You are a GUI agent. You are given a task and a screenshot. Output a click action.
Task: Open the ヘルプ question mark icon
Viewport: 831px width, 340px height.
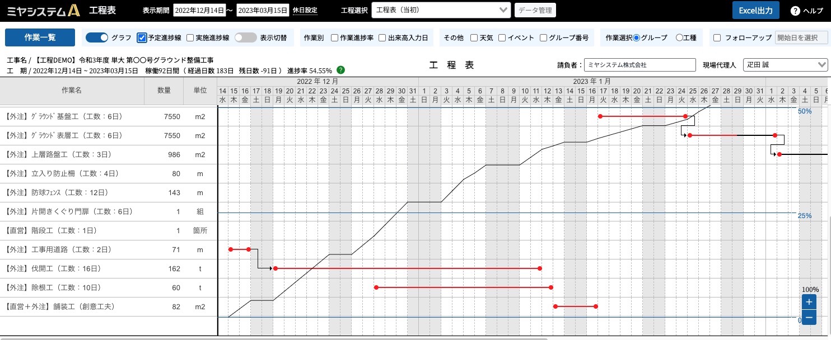(x=795, y=11)
